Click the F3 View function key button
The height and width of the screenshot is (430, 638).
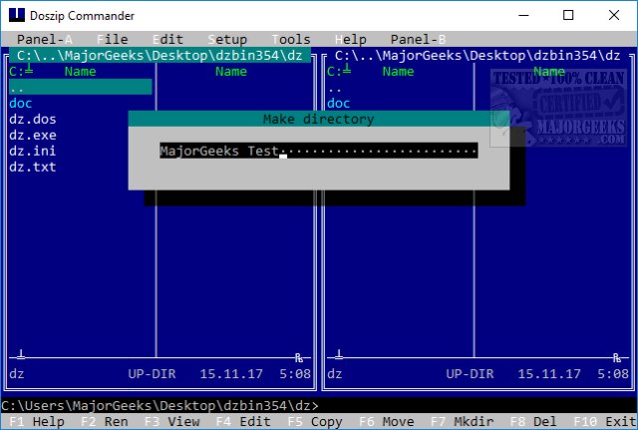(x=172, y=421)
